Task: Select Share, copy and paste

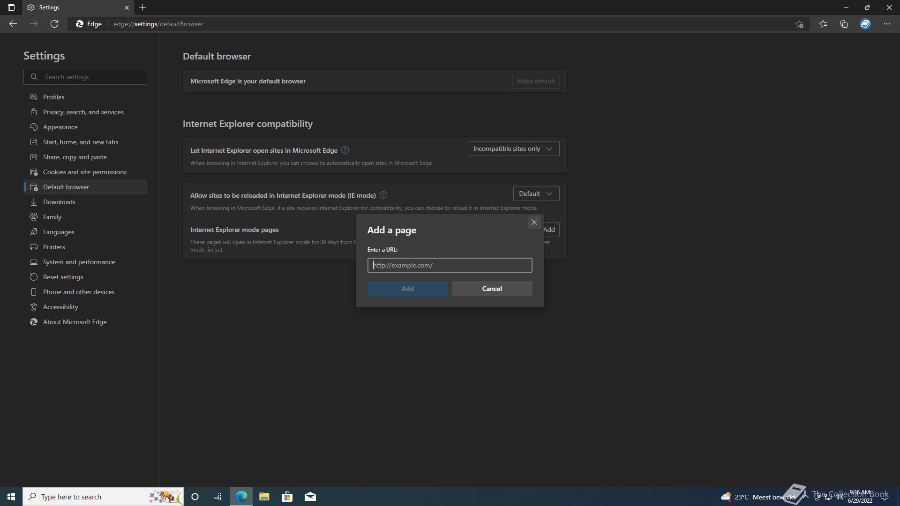Action: [85, 157]
